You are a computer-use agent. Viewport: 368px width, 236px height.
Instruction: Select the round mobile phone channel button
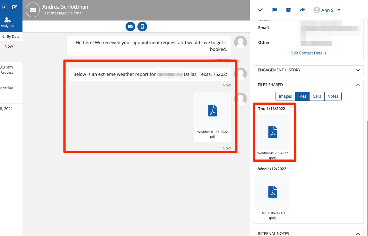(x=142, y=26)
